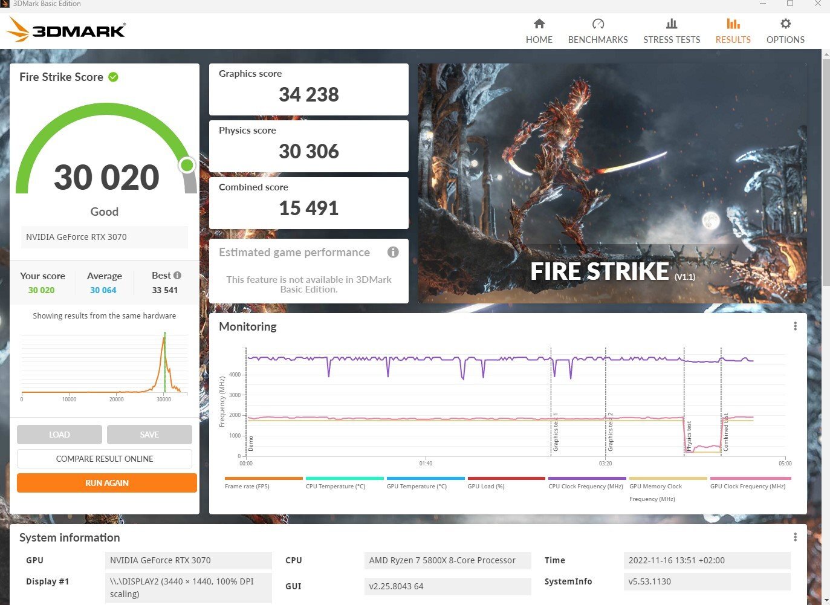Click the Combined score value 15 491

pyautogui.click(x=309, y=209)
